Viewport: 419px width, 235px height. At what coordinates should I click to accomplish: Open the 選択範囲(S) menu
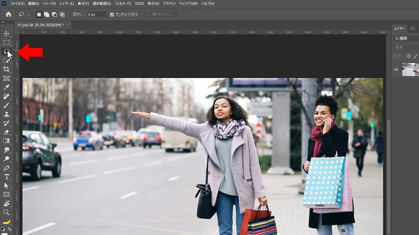pyautogui.click(x=102, y=4)
